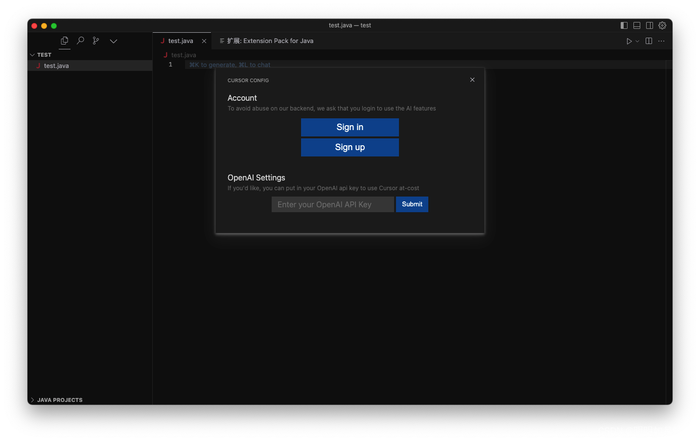
Task: Focus the OpenAI API Key input field
Action: click(333, 204)
